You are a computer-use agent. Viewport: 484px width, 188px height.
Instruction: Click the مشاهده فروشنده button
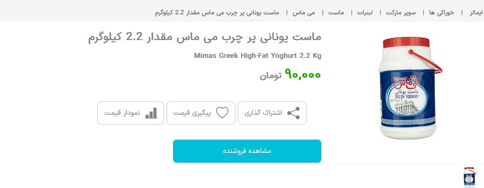247,151
